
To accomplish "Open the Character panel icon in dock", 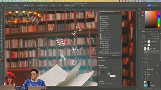I will tap(139, 19).
